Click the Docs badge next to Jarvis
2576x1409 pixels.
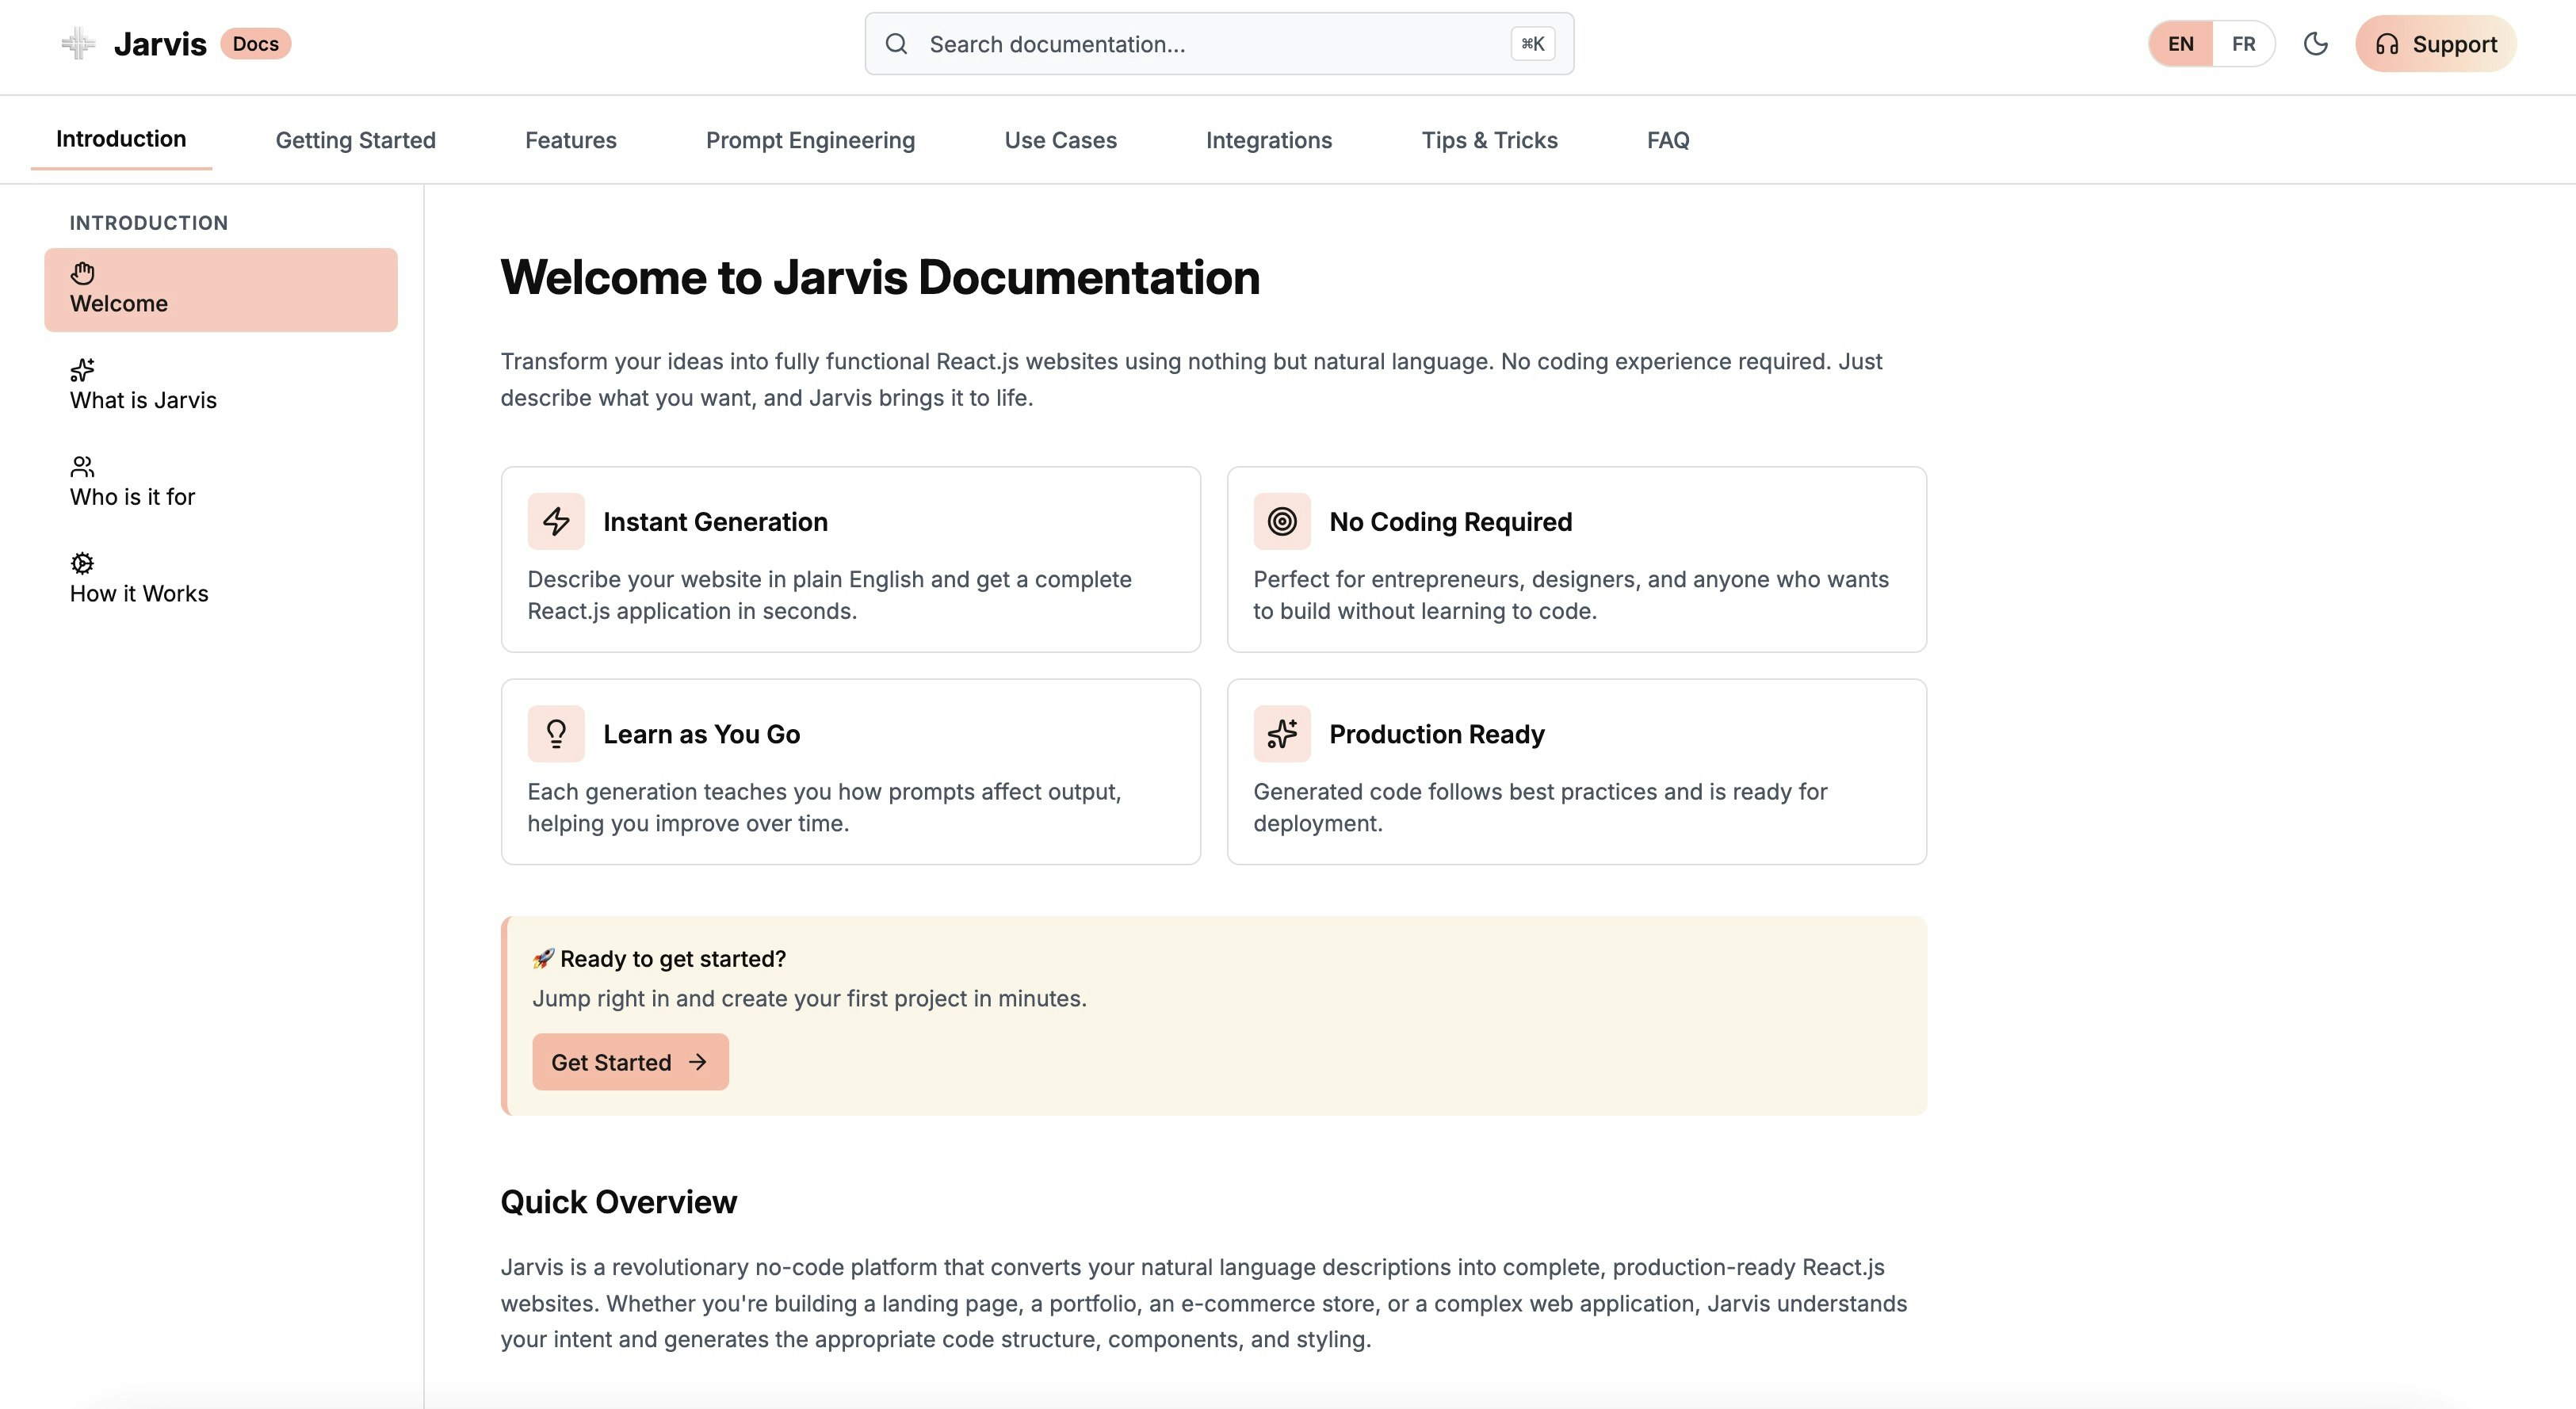pos(255,43)
